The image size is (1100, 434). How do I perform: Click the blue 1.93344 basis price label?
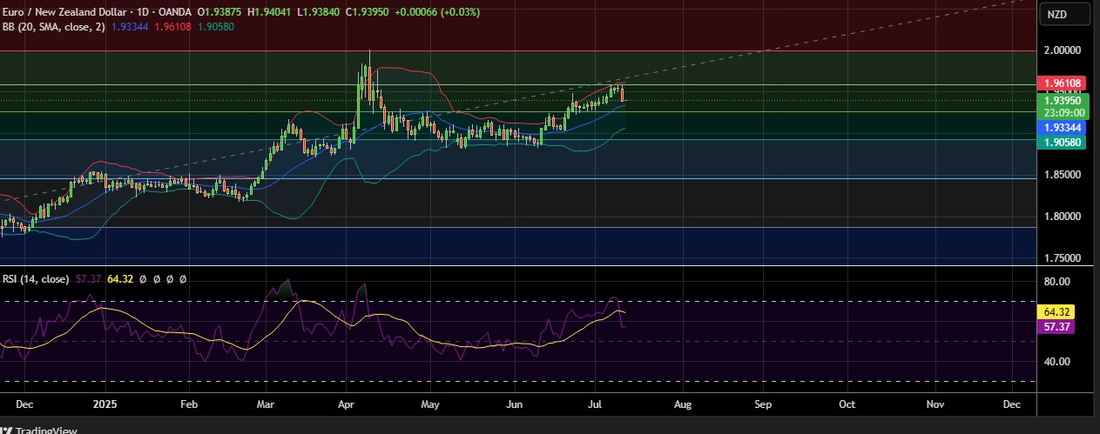coord(1062,127)
